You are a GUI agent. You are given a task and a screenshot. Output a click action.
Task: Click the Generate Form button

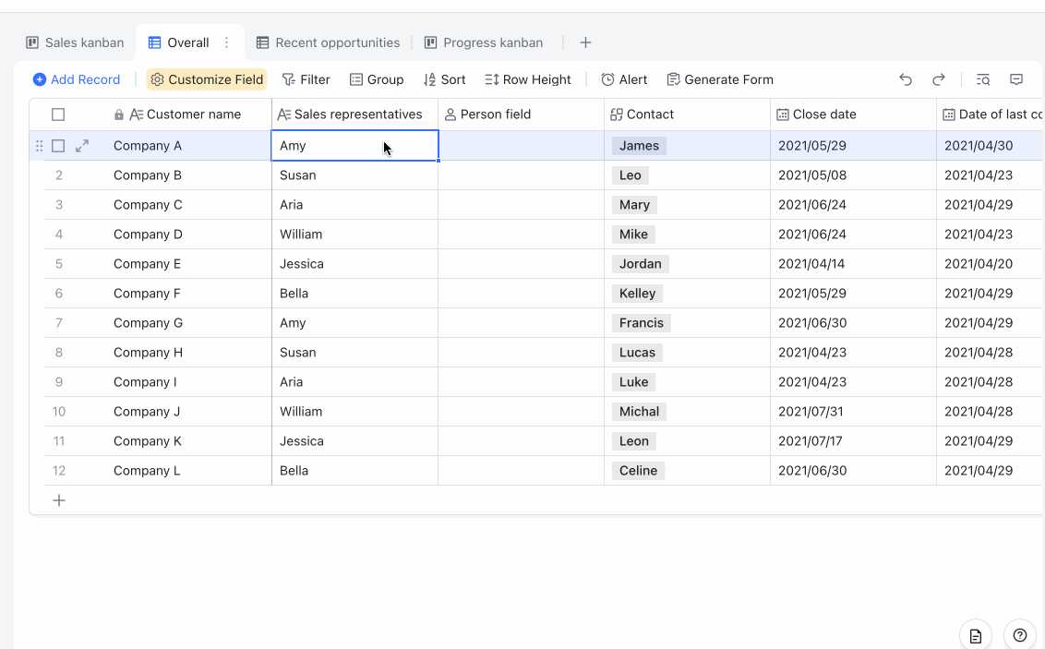pos(720,79)
